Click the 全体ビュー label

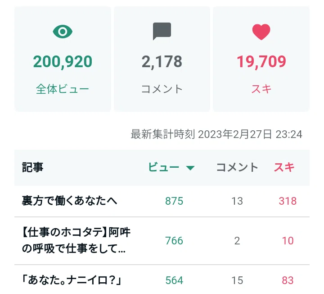click(63, 89)
